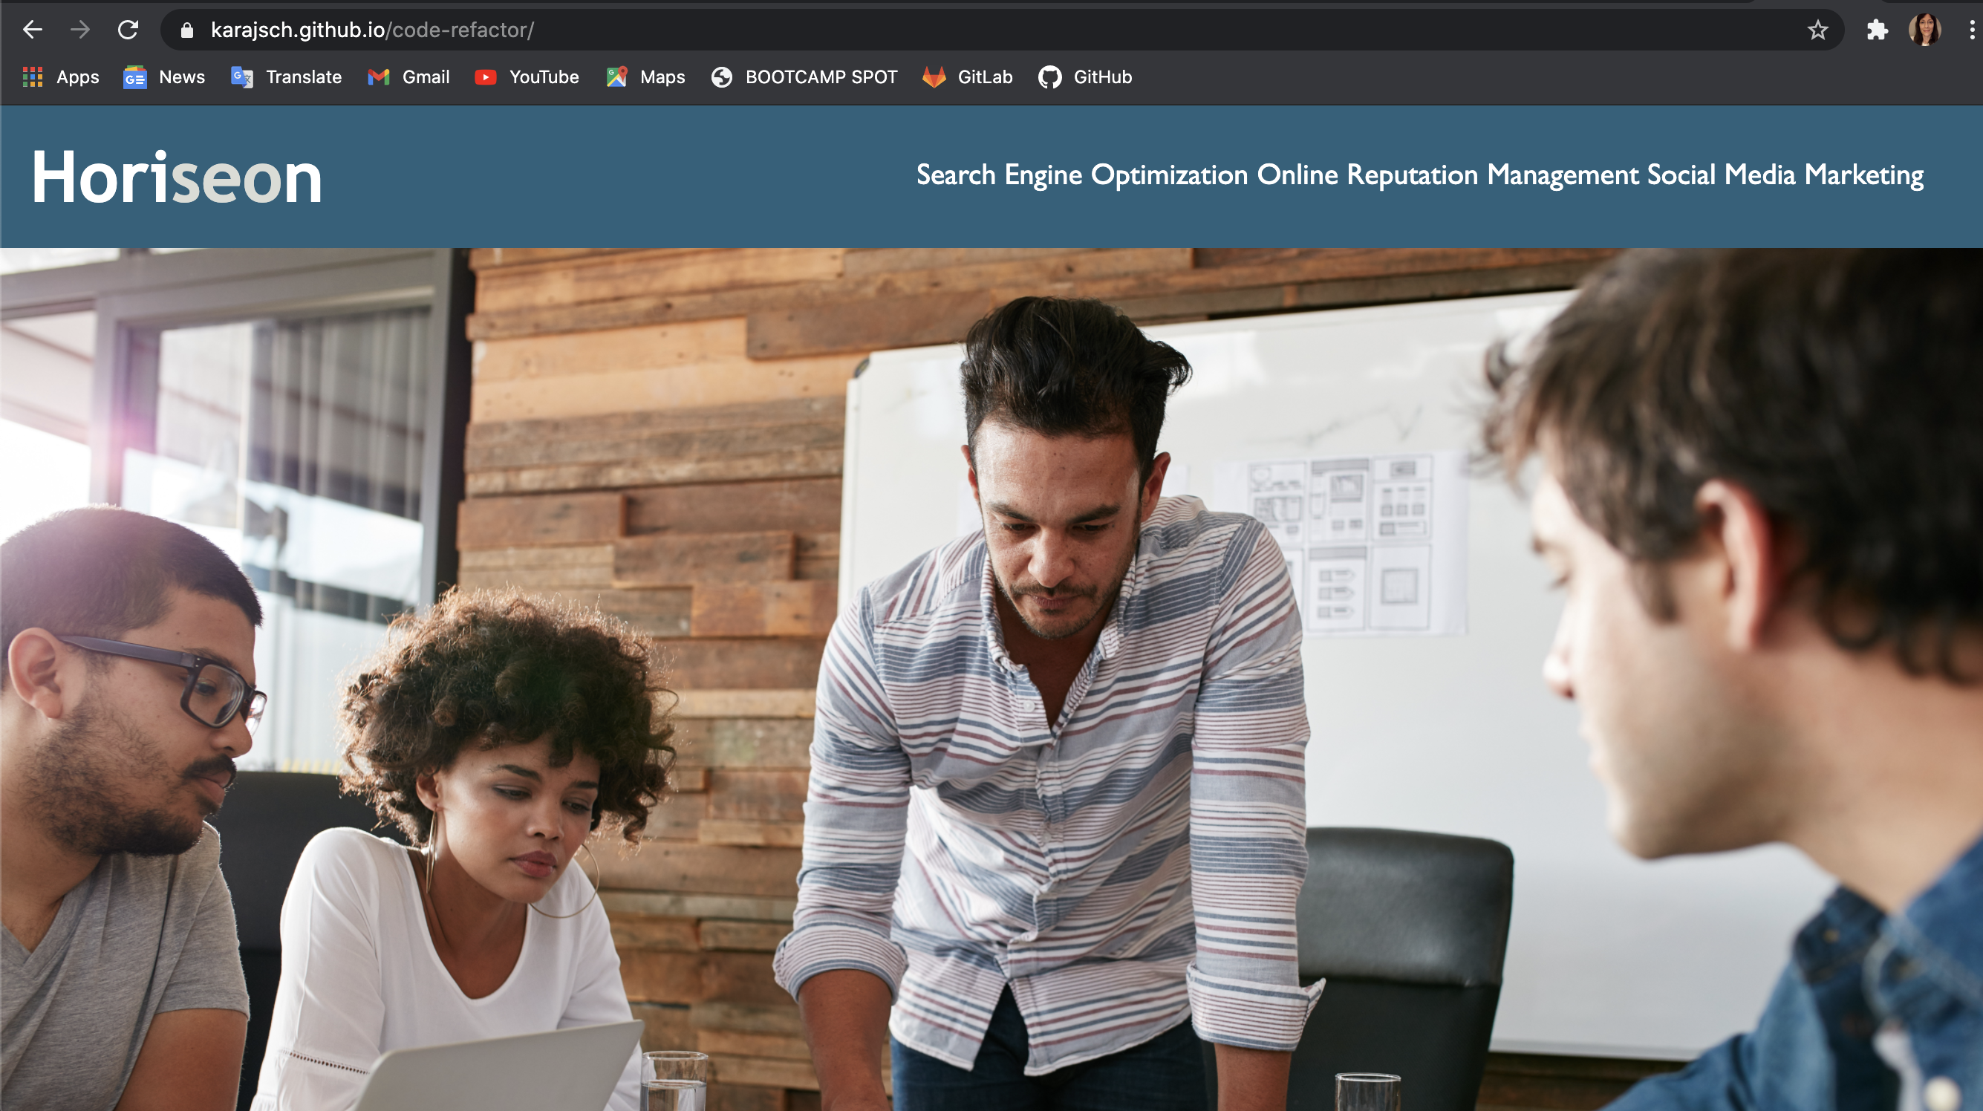
Task: Click the browser forward arrow
Action: [x=80, y=30]
